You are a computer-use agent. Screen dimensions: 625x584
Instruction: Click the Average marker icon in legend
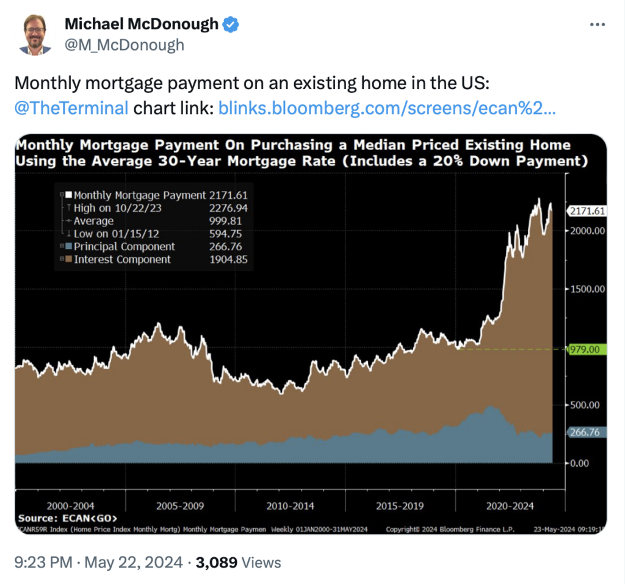68,221
